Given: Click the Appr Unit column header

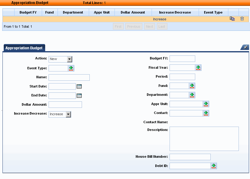Looking at the screenshot, I should 102,12.
